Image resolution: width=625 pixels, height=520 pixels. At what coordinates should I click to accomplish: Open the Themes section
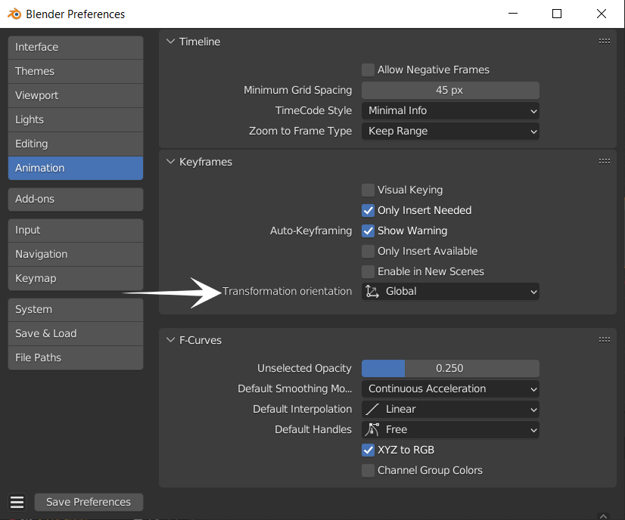76,72
